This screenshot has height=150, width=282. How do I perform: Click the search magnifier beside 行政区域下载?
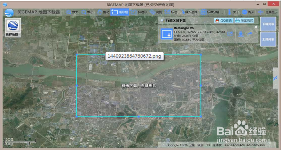click(162, 21)
